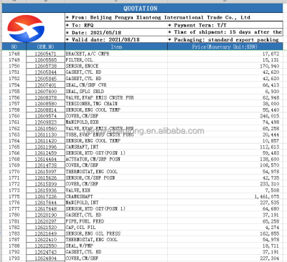Click the CRANKSHAFT item cell
The width and height of the screenshot is (287, 262).
pyautogui.click(x=116, y=196)
